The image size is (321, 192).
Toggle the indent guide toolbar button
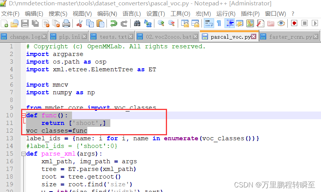[x=229, y=23]
